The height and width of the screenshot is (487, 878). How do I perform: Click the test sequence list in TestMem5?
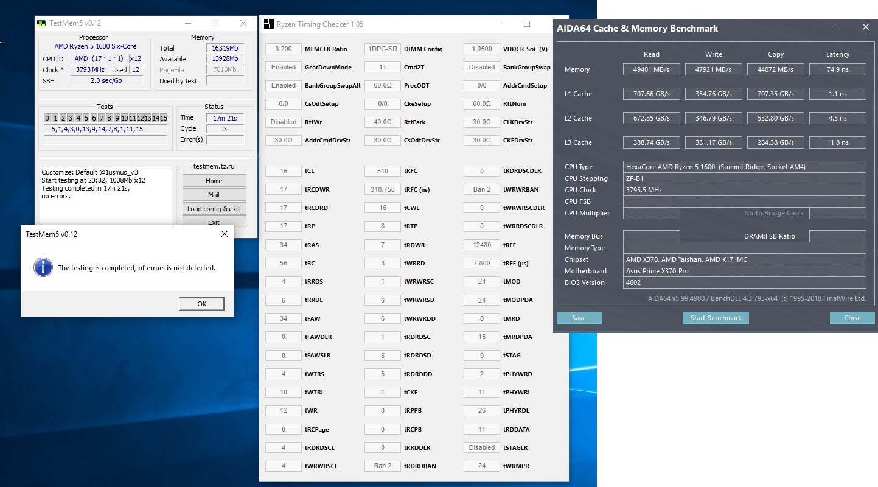click(105, 130)
